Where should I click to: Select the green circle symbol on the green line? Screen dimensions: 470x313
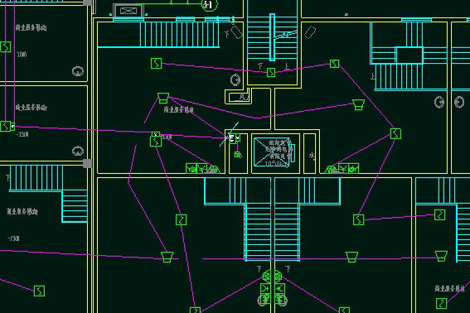(209, 5)
